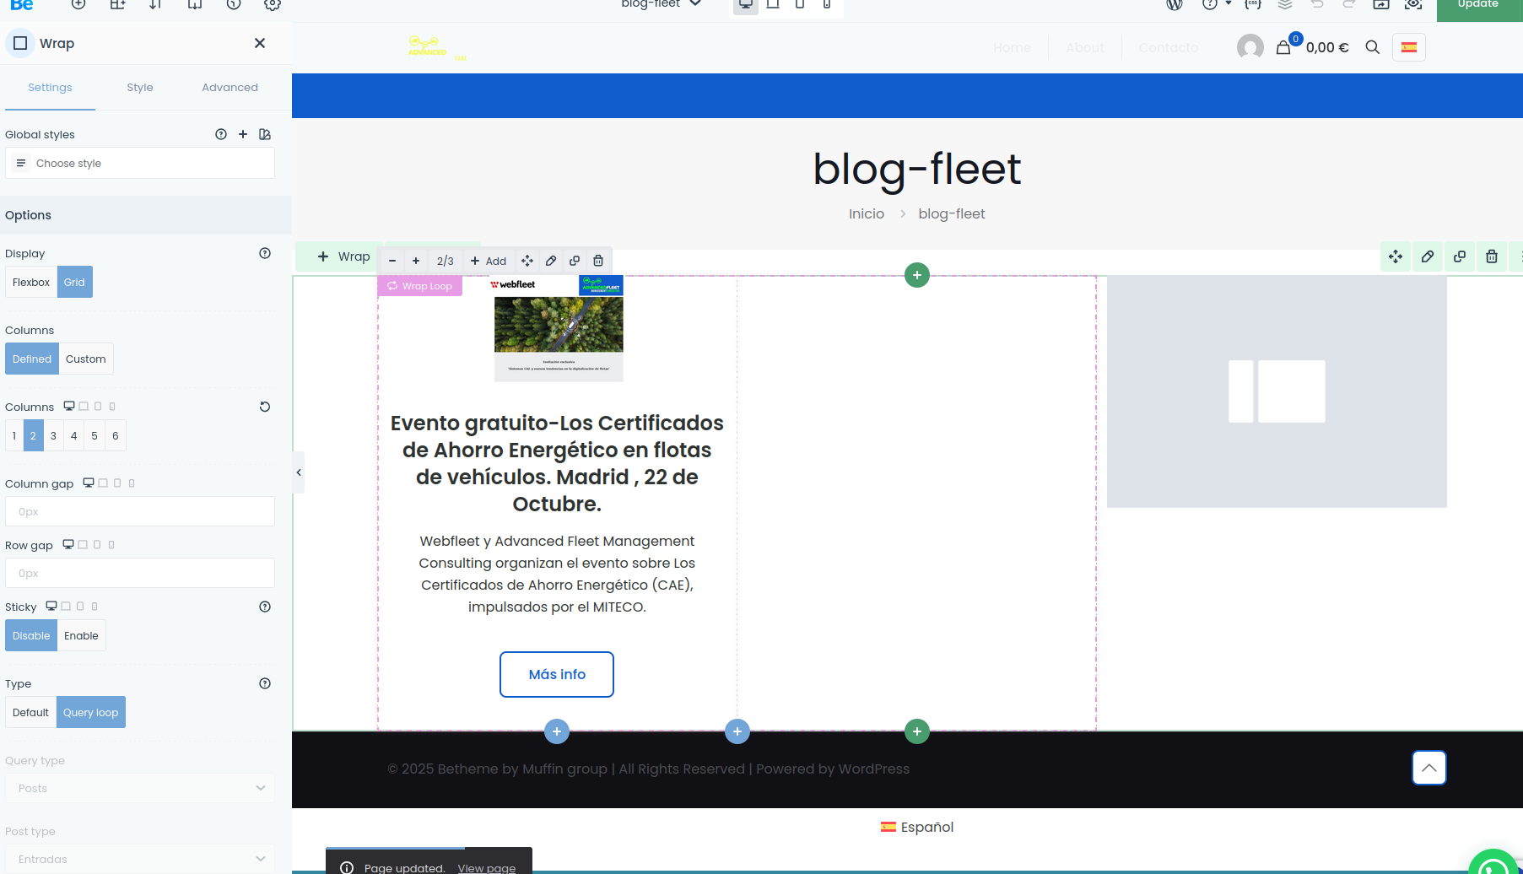Click the edit pencil in Wrap toolbar
1523x874 pixels.
[551, 261]
